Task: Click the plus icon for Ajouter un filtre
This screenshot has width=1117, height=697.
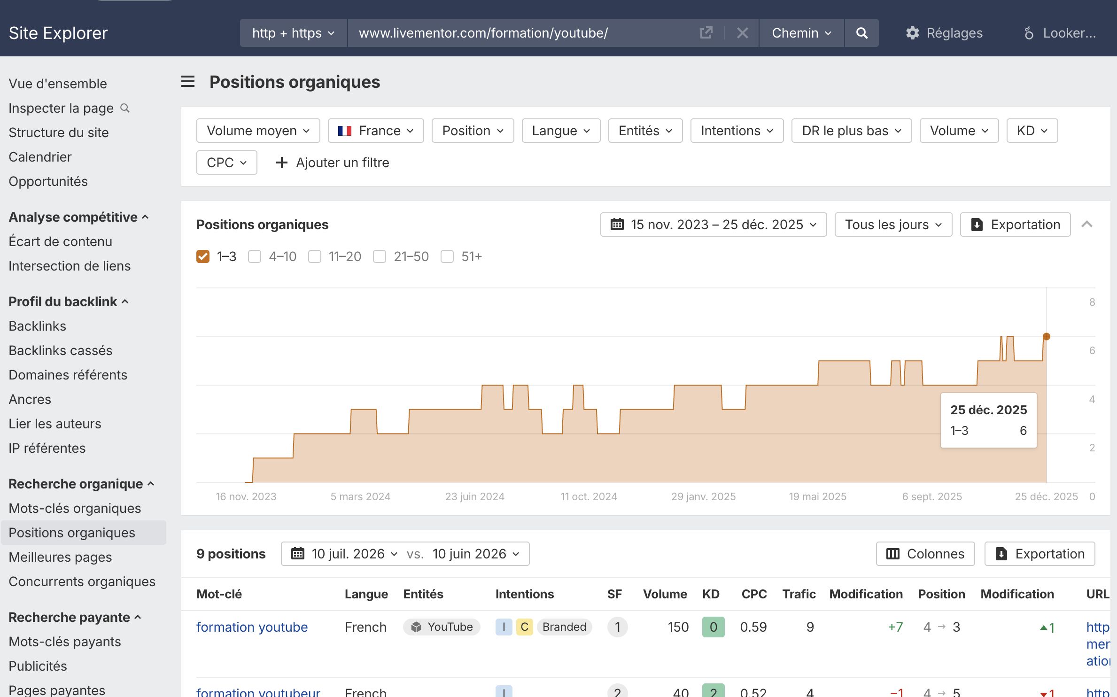Action: pyautogui.click(x=281, y=163)
